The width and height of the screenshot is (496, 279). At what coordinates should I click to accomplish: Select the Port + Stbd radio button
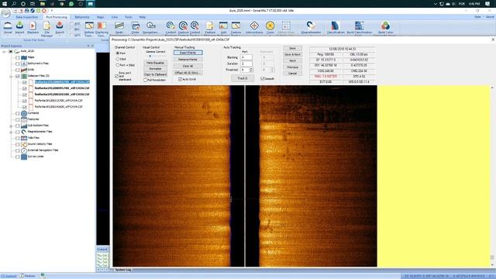click(x=118, y=65)
